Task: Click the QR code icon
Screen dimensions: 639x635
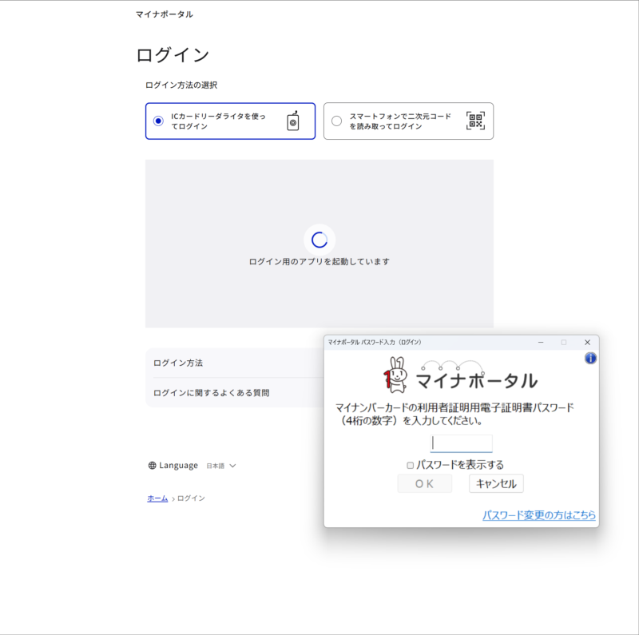Action: 475,121
